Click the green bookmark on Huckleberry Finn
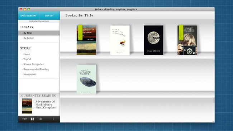 pyautogui.click(x=80, y=32)
